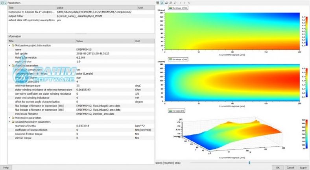Collapse the Motorsolve project information group
The image size is (310, 170).
[x=9, y=45]
